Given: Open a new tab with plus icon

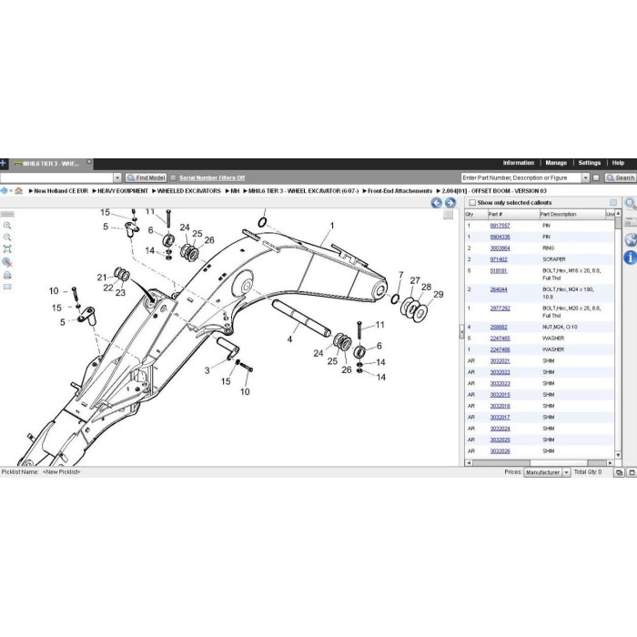Looking at the screenshot, I should [3, 163].
